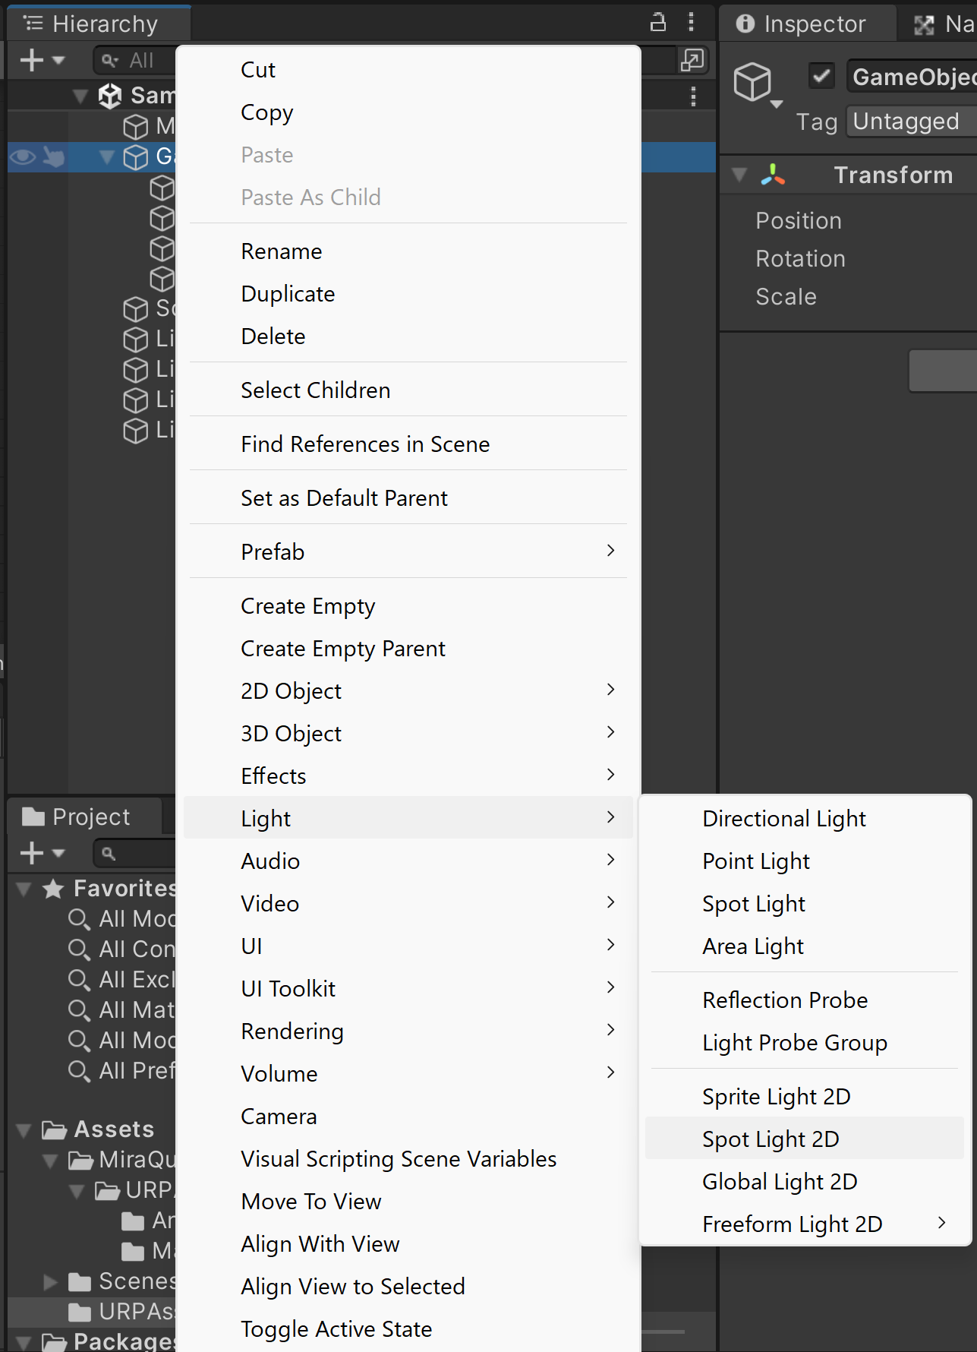Select Spot Light 2D from Light submenu
The height and width of the screenshot is (1352, 977).
(x=771, y=1139)
